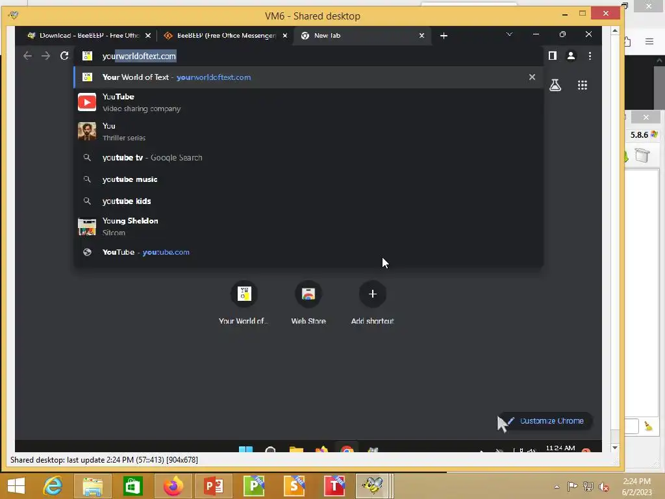
Task: Click trash can icon in BeeBEEP window
Action: click(x=642, y=155)
